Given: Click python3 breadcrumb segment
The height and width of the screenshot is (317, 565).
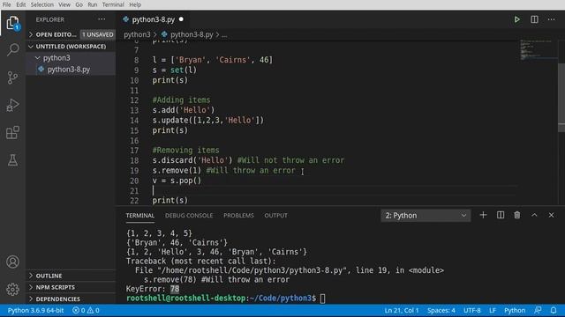Looking at the screenshot, I should pos(137,34).
